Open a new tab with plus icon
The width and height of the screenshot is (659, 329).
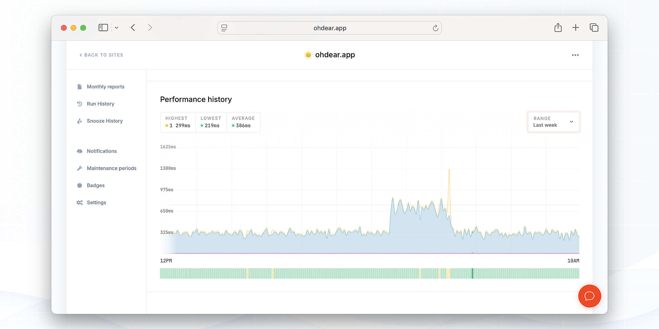[576, 27]
